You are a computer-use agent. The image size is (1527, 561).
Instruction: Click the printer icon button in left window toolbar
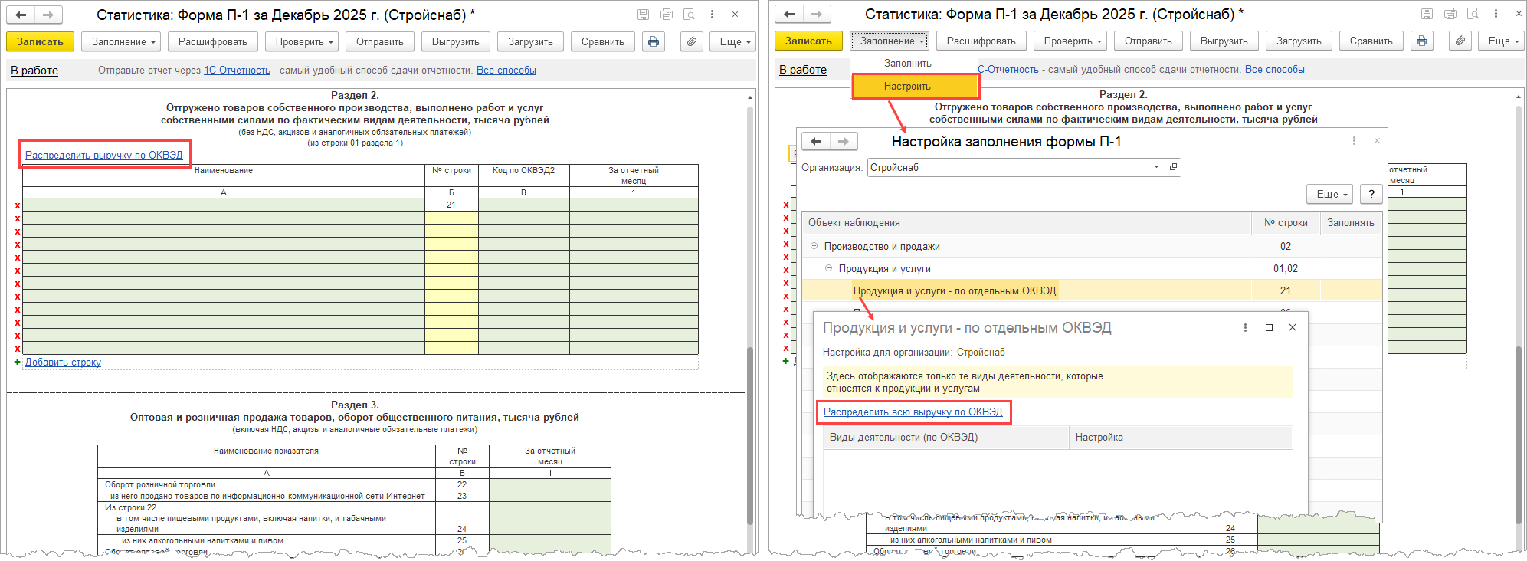tap(654, 41)
